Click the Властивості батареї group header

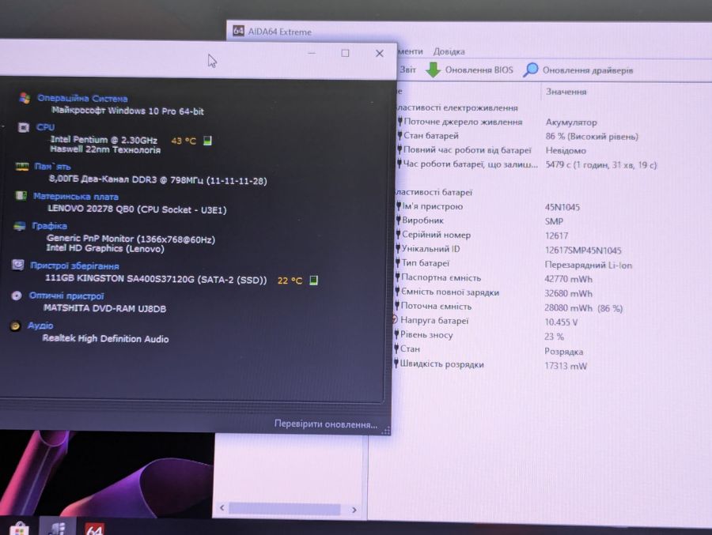[434, 192]
